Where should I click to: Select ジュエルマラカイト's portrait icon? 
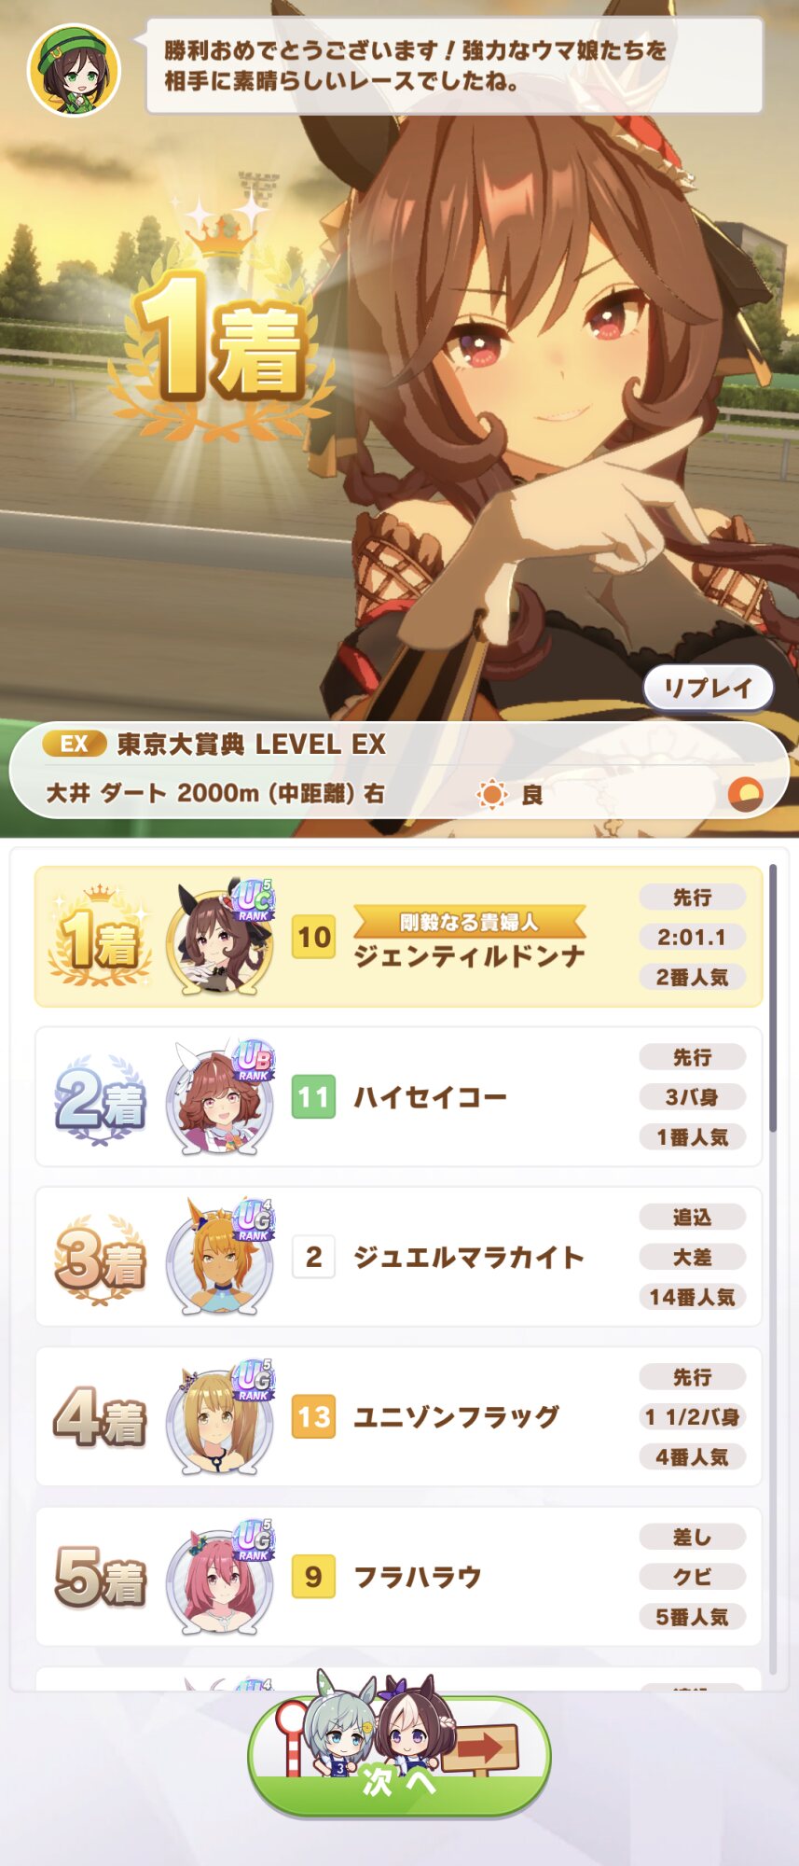click(x=220, y=1257)
